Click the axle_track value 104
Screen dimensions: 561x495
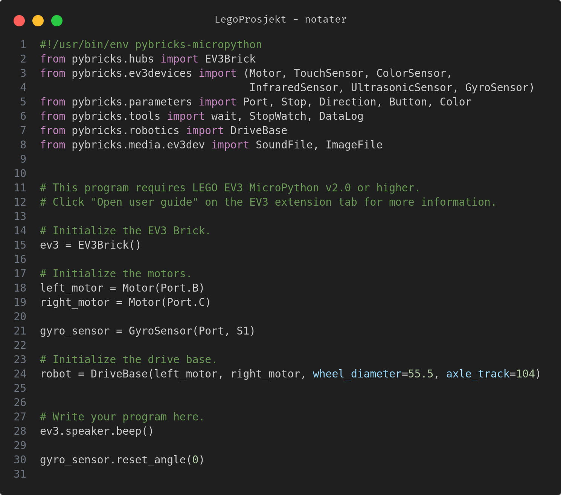[x=525, y=374]
